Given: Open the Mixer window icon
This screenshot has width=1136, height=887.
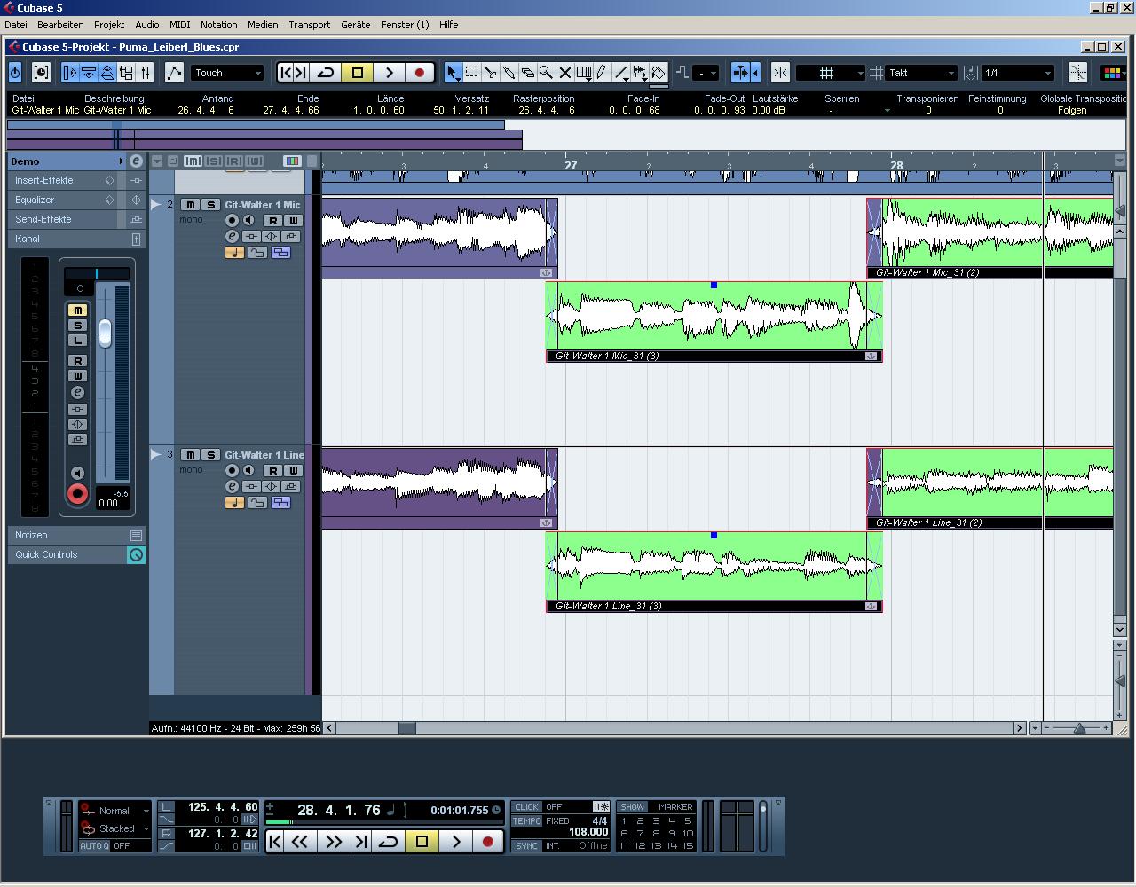Looking at the screenshot, I should pyautogui.click(x=145, y=73).
